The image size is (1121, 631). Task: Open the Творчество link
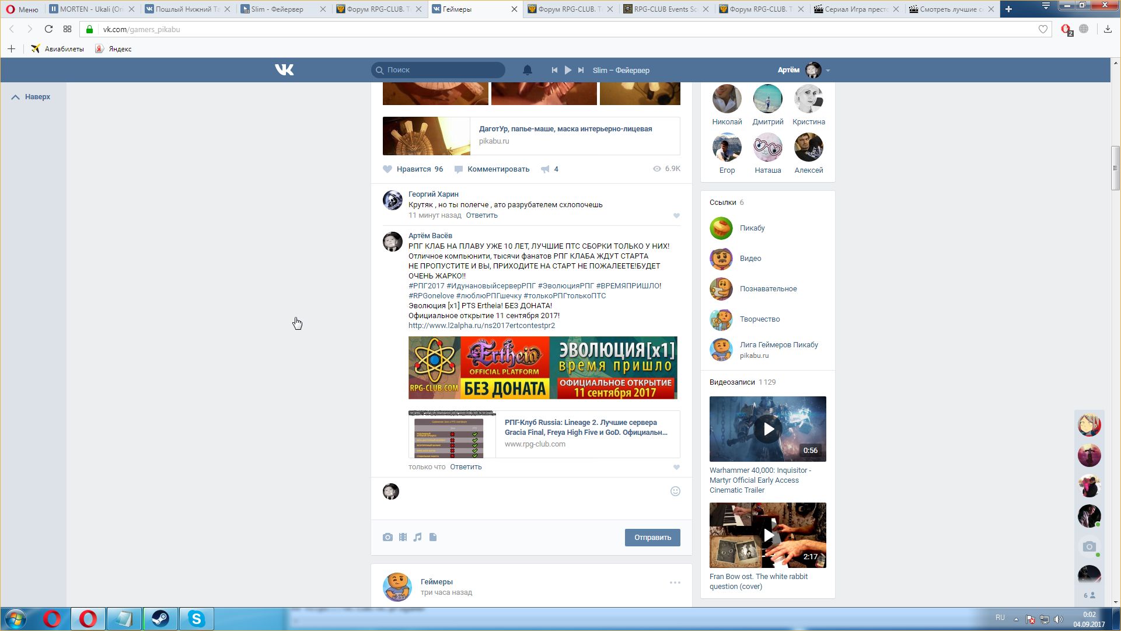point(760,319)
